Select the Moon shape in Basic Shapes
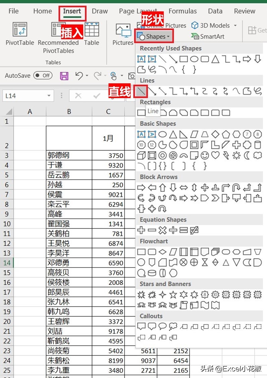 click(247, 156)
